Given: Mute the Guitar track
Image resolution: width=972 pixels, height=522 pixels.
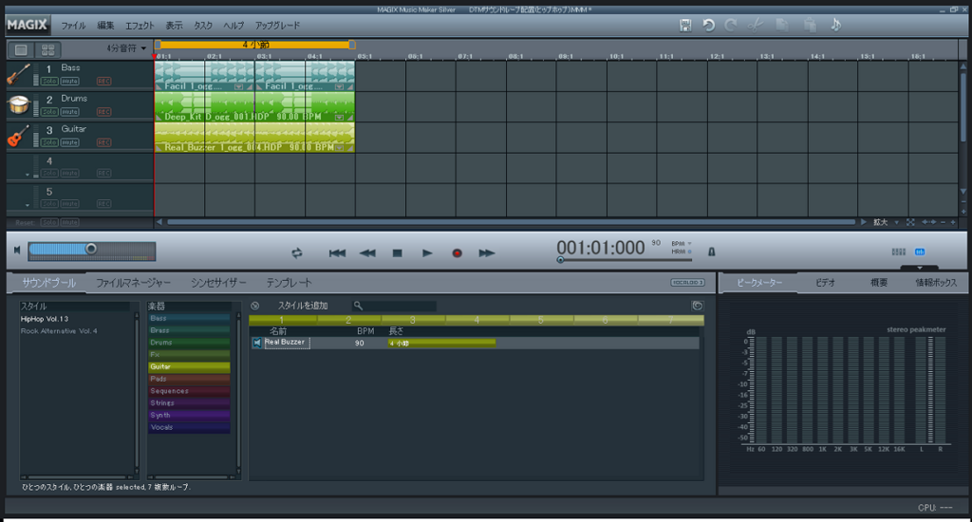Looking at the screenshot, I should [69, 142].
